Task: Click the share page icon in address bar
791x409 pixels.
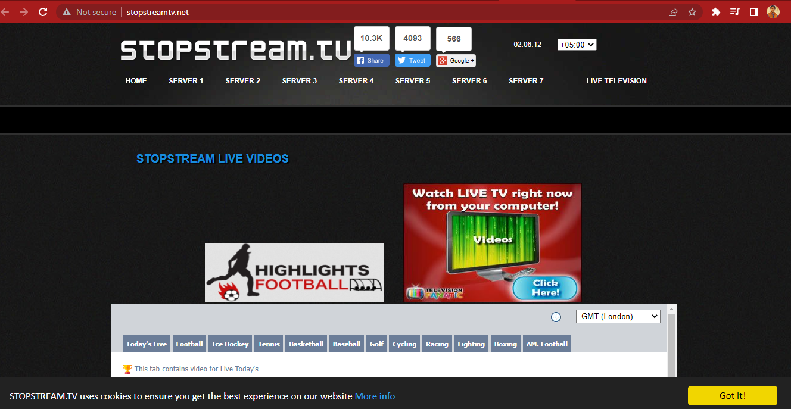Action: [673, 12]
